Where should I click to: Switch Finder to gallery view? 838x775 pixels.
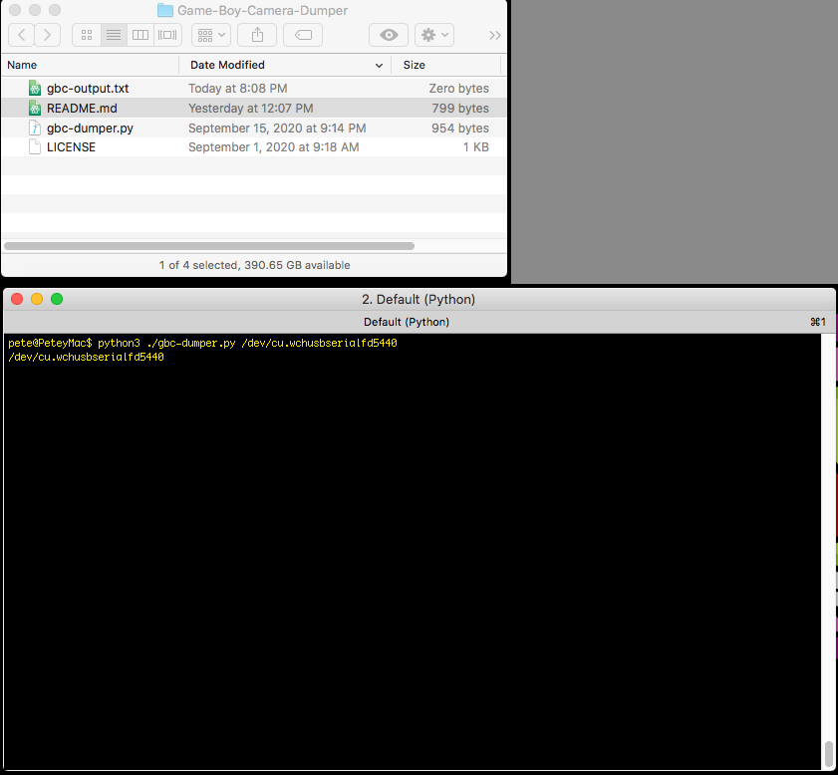point(167,35)
